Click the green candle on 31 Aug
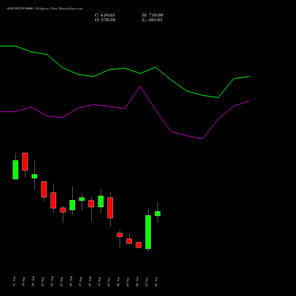296x296 pixels. (x=101, y=201)
